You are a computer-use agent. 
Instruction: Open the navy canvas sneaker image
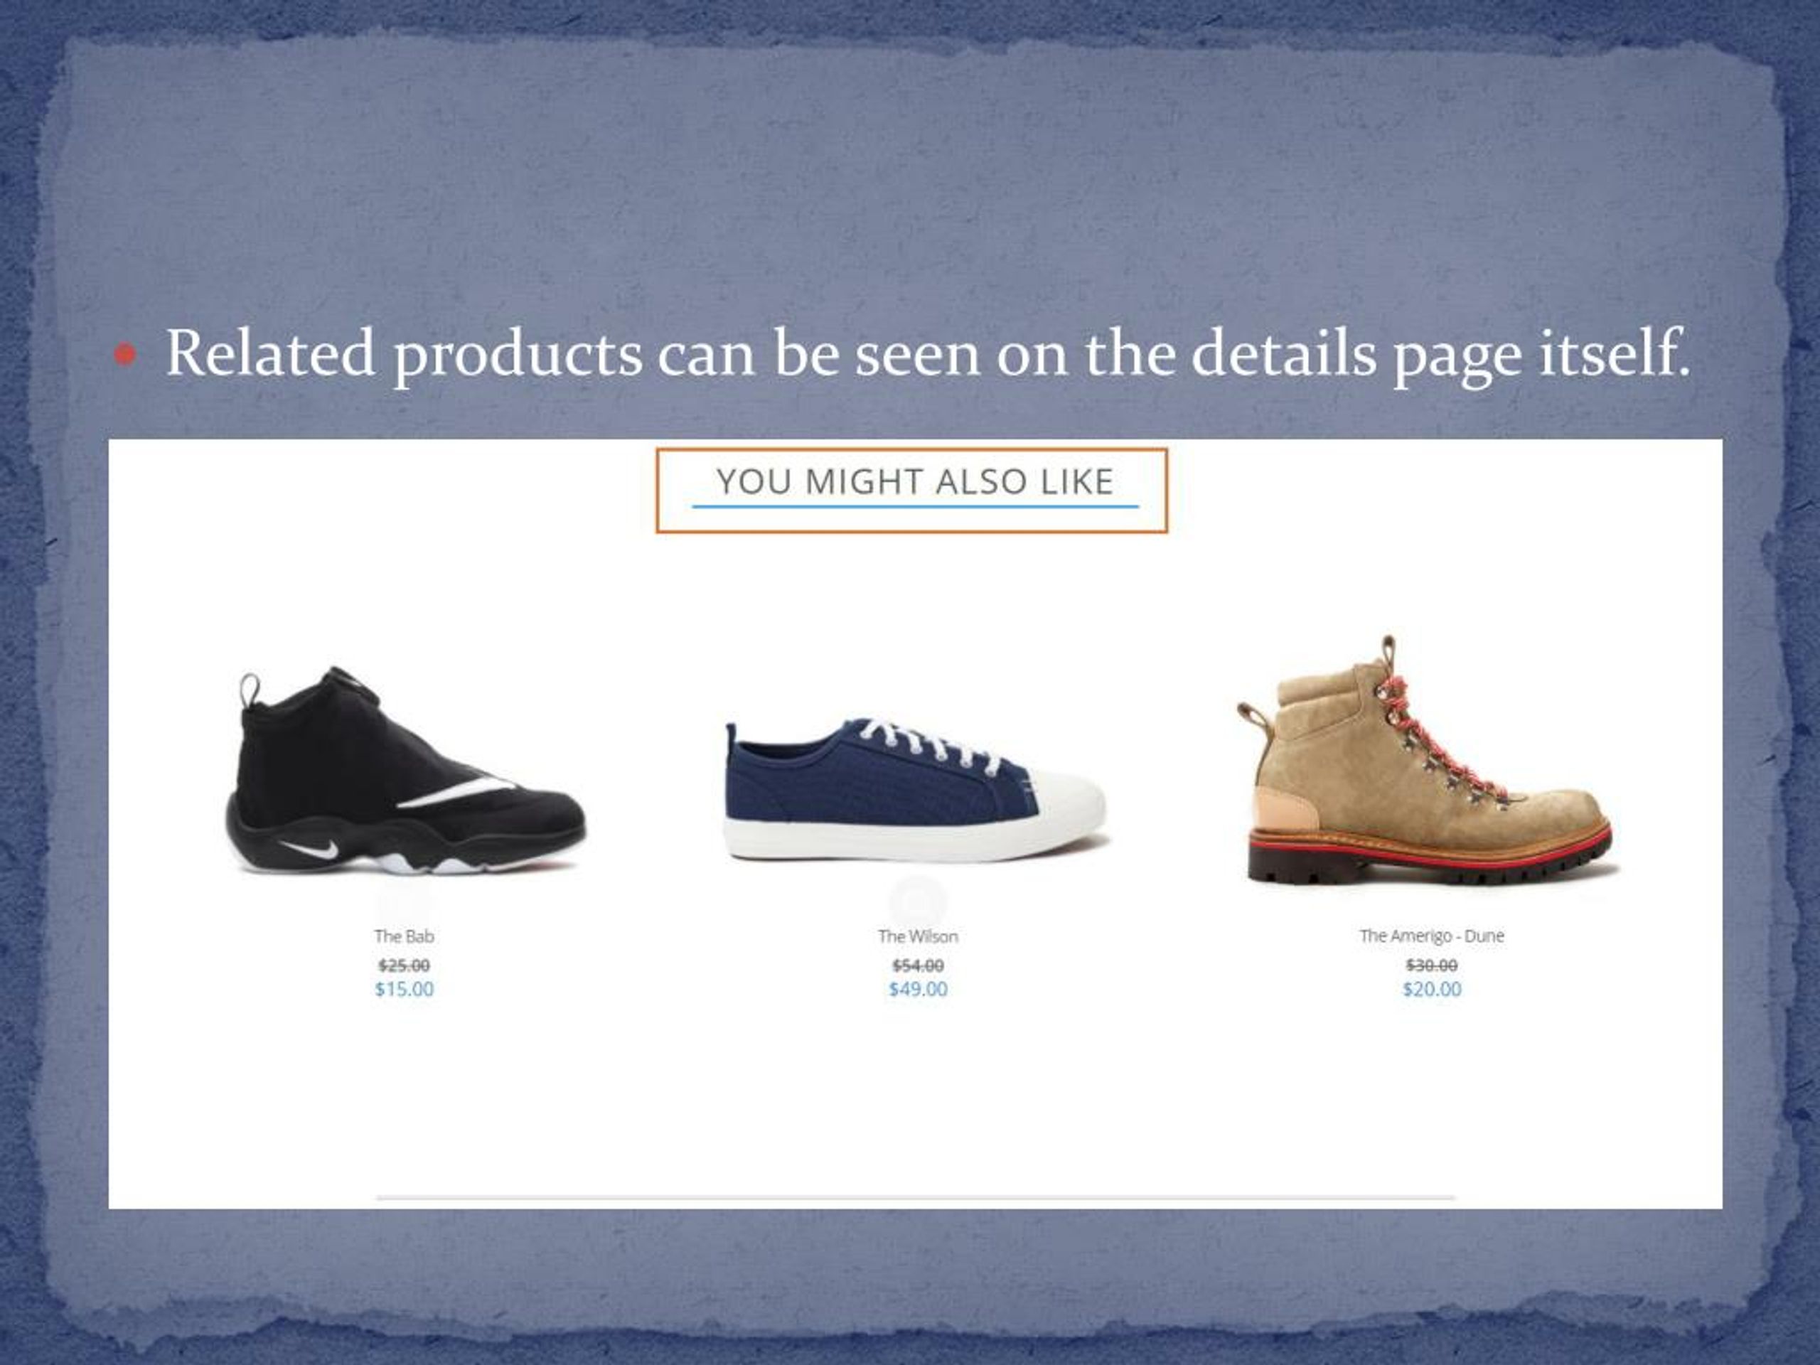pos(916,790)
